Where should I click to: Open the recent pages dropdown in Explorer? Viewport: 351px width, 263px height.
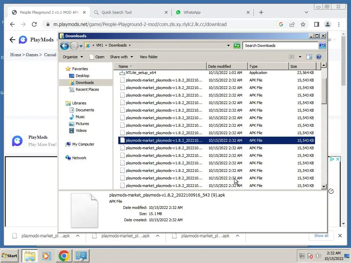tap(81, 46)
